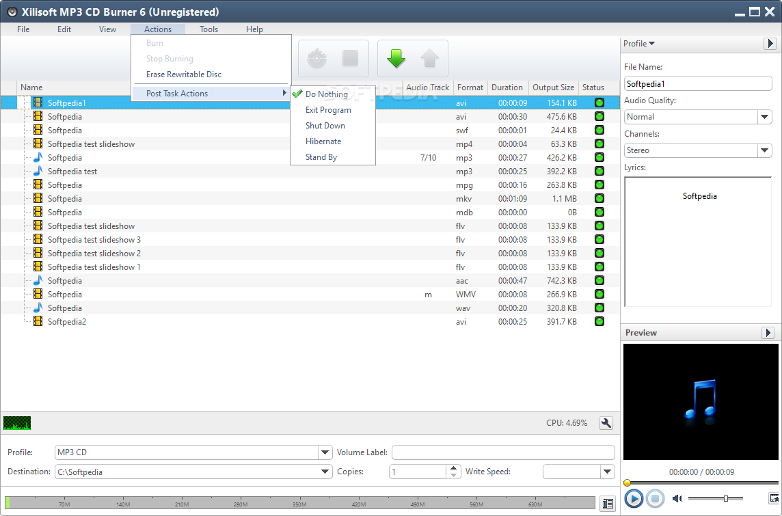Open settings via wrench icon
The height and width of the screenshot is (516, 782).
click(x=606, y=423)
